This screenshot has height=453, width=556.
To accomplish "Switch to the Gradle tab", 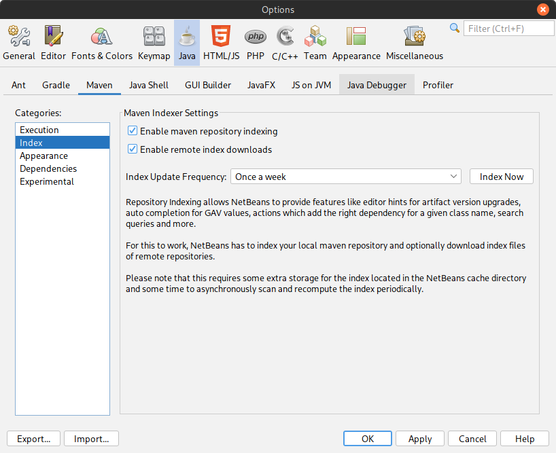I will (x=56, y=85).
